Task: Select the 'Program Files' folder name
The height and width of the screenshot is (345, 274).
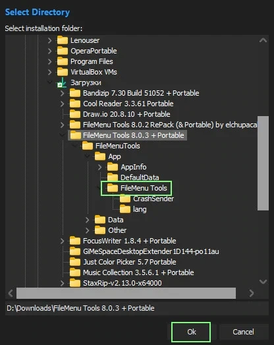Action: [92, 61]
